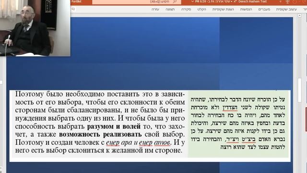Open the comments pane icon on the ribbon
The width and height of the screenshot is (307, 173).
point(73,9)
